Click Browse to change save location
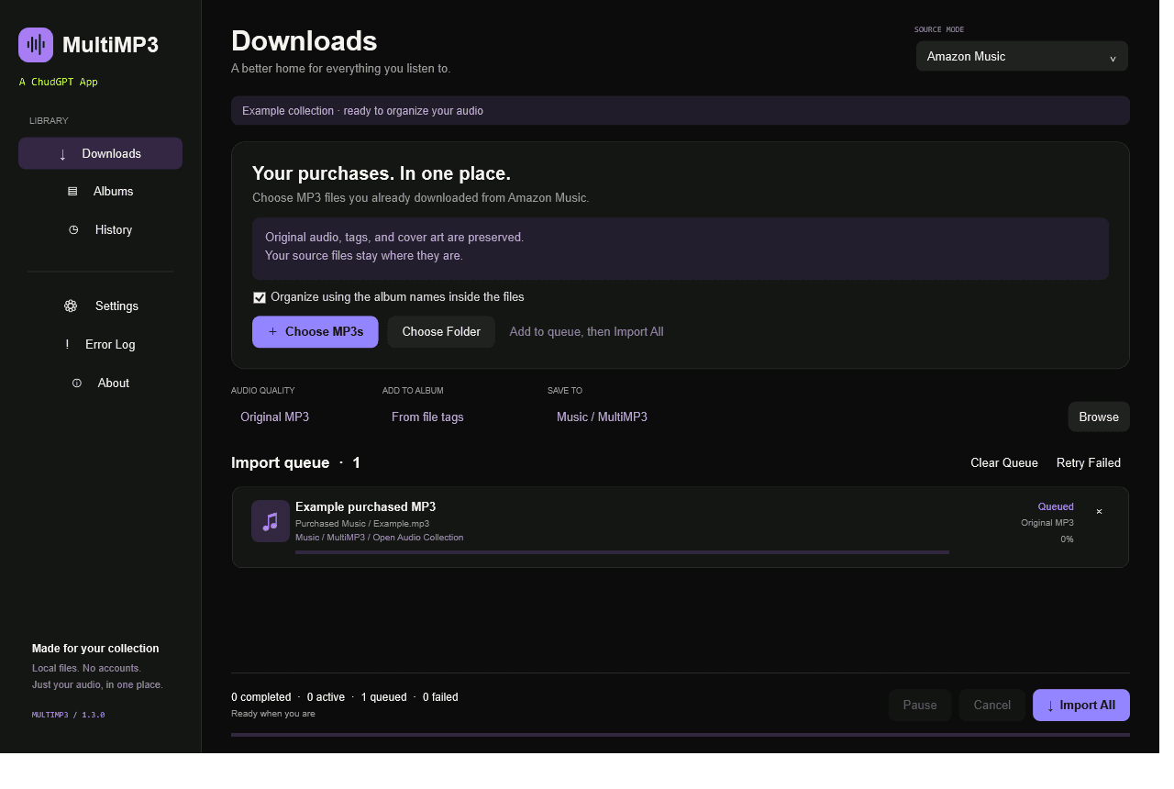 [1099, 417]
